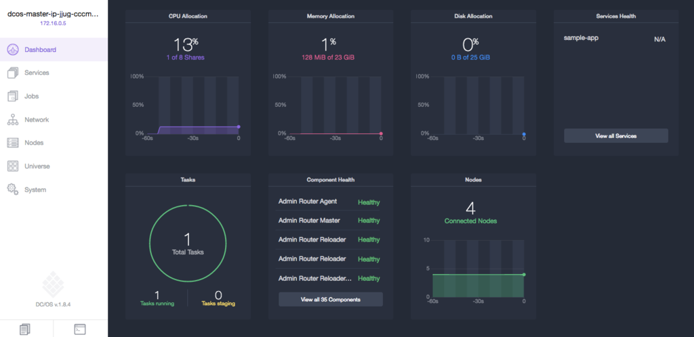Click the Dashboard icon in sidebar
The image size is (694, 337).
coord(13,49)
